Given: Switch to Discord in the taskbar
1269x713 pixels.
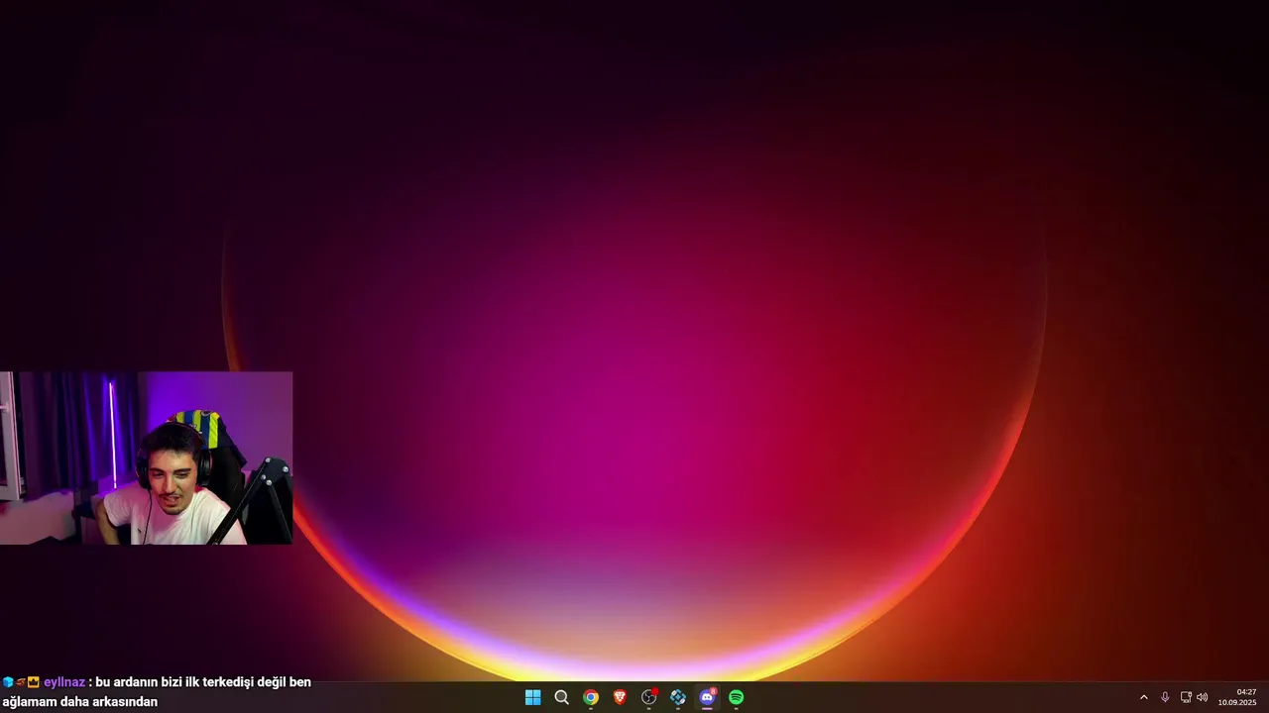Looking at the screenshot, I should [x=707, y=697].
